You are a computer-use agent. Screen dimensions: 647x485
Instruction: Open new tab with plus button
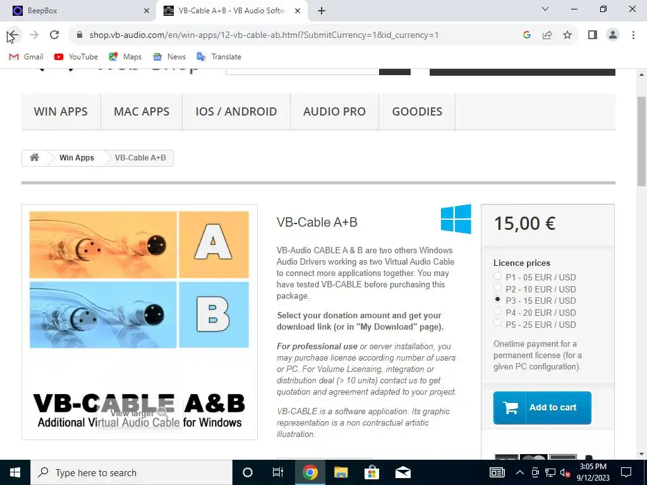[x=322, y=11]
